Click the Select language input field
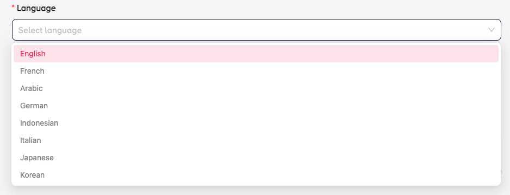This screenshot has width=510, height=195. [256, 30]
